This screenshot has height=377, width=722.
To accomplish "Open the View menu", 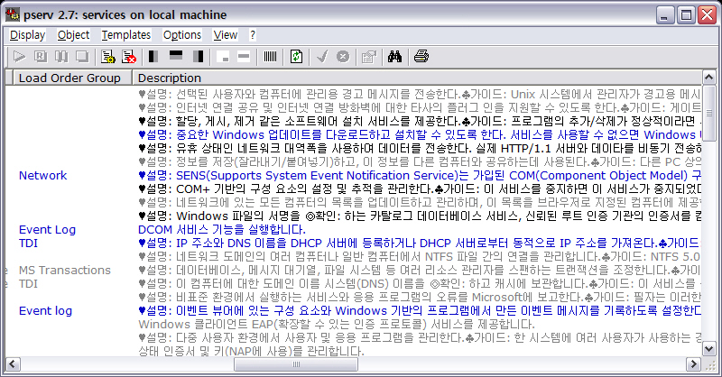I will click(225, 35).
